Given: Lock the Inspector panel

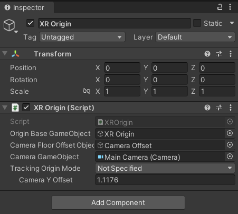Looking at the screenshot, I should [x=220, y=7].
